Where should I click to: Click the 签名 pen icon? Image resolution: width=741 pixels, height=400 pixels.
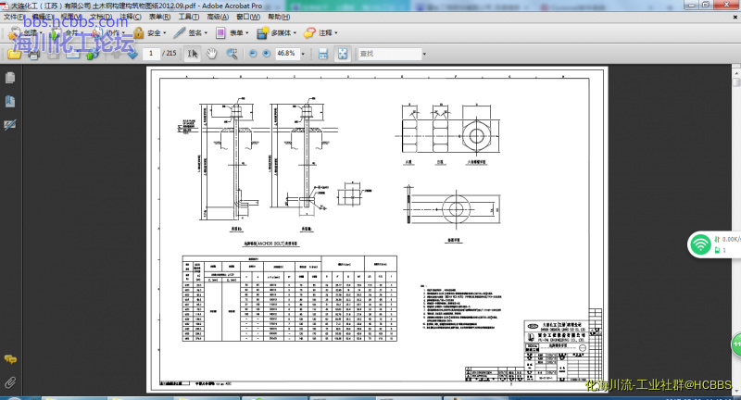click(x=180, y=32)
